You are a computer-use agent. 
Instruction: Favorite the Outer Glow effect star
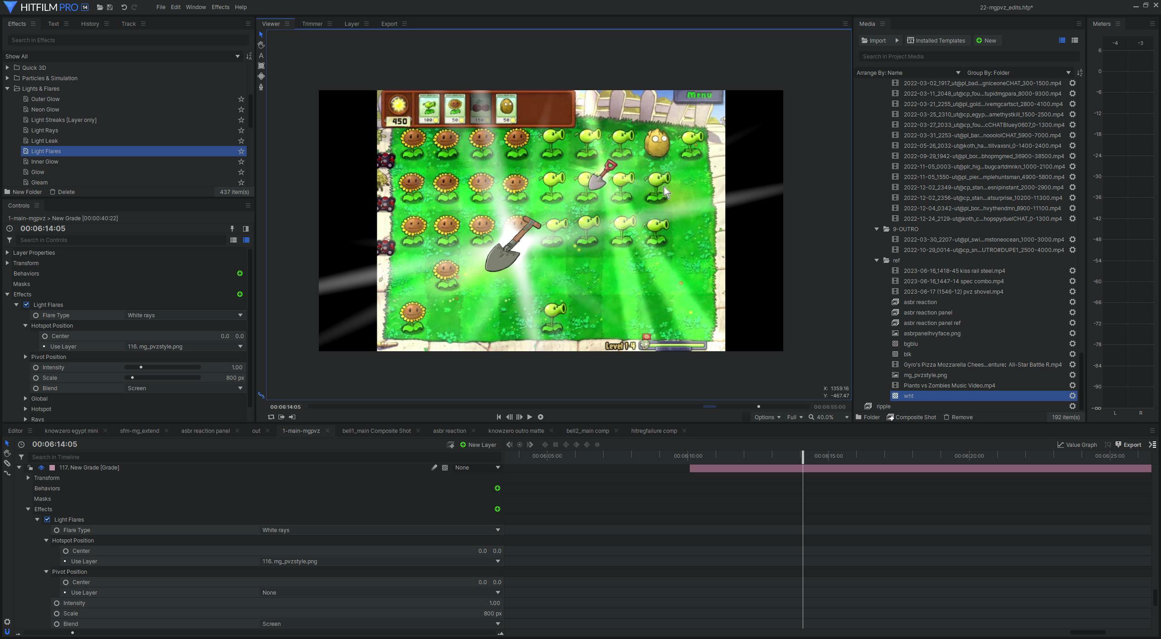click(x=241, y=99)
